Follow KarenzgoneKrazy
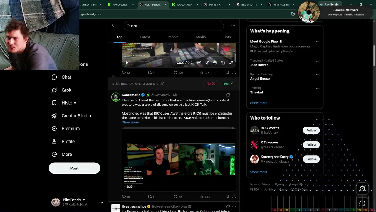 pyautogui.click(x=311, y=159)
